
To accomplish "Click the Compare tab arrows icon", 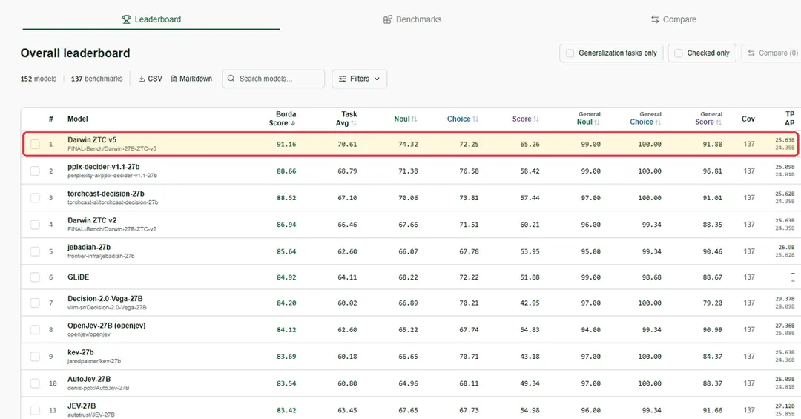I will click(x=655, y=19).
